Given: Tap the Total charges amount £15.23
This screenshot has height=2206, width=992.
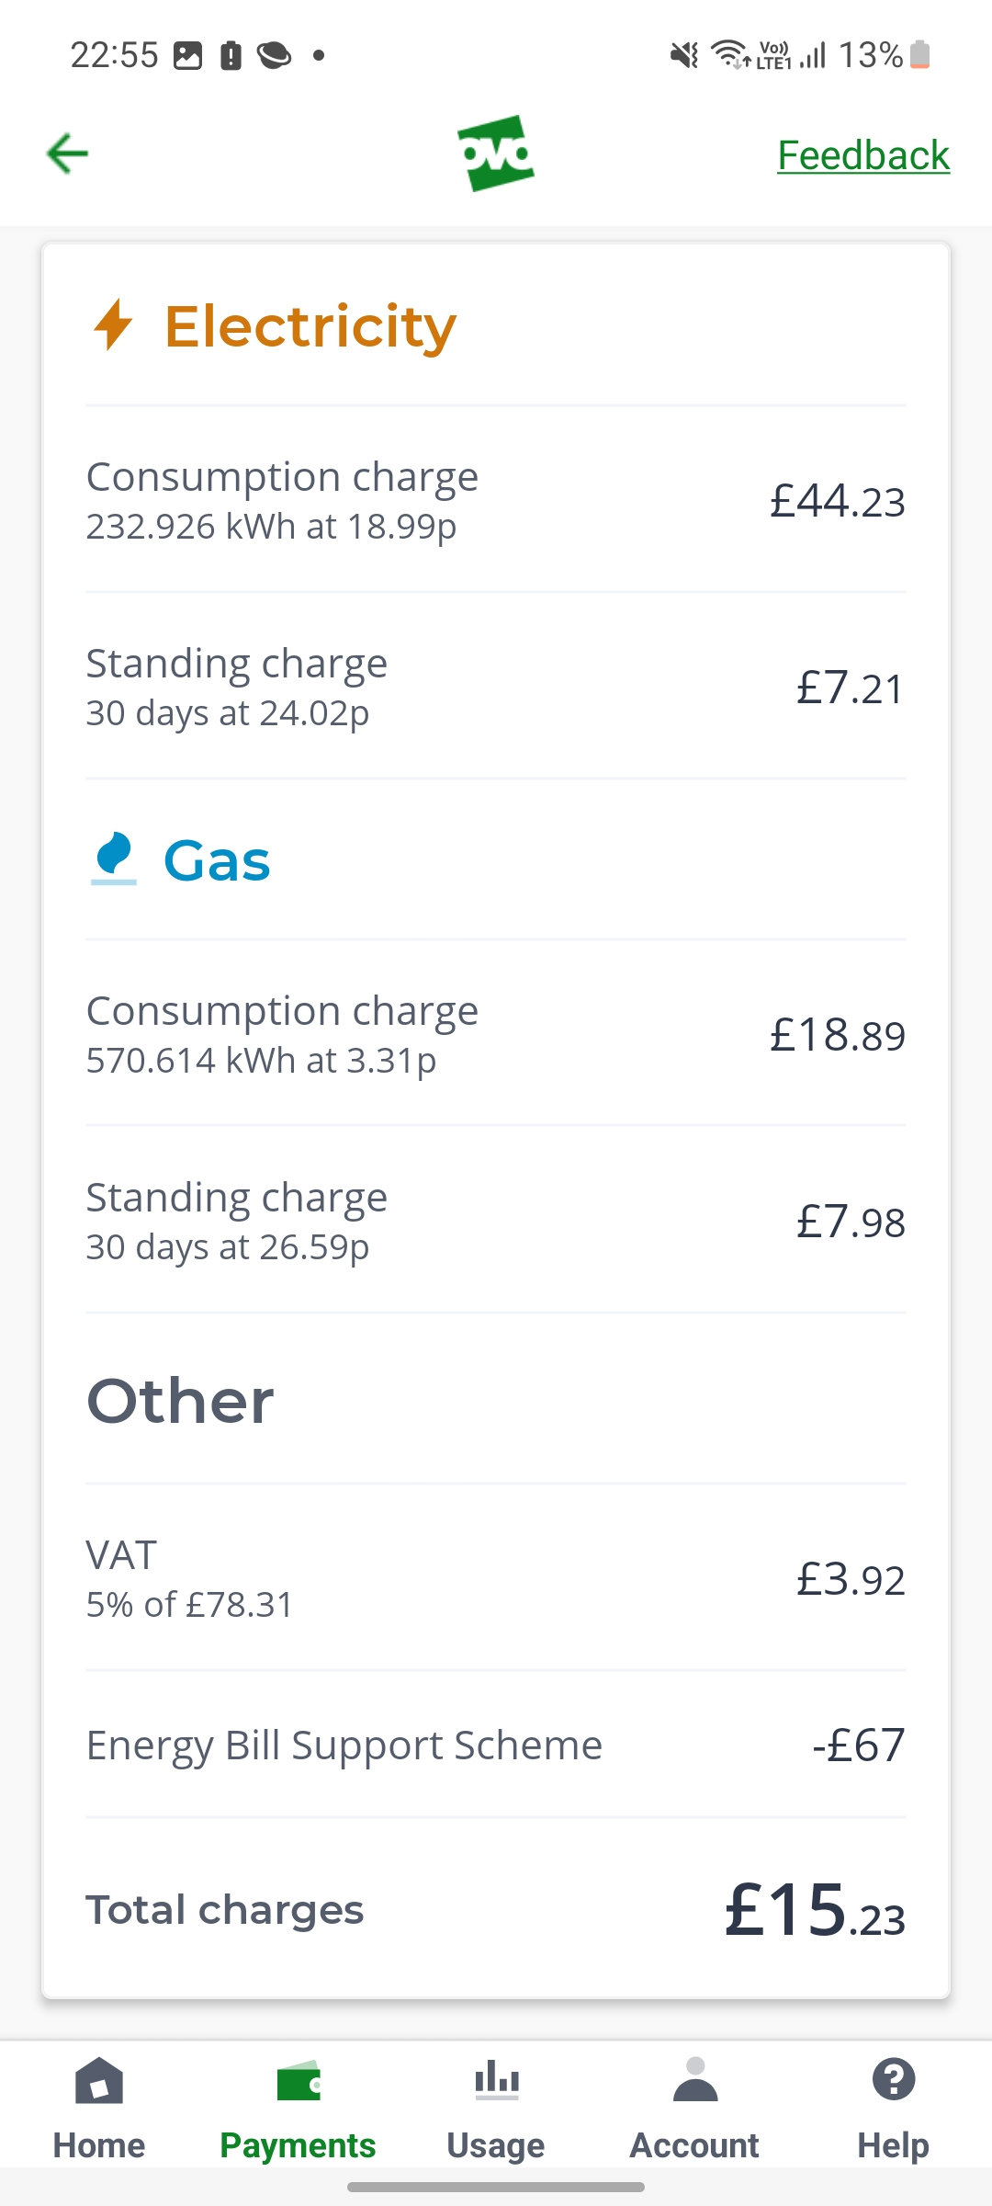Looking at the screenshot, I should coord(815,1912).
